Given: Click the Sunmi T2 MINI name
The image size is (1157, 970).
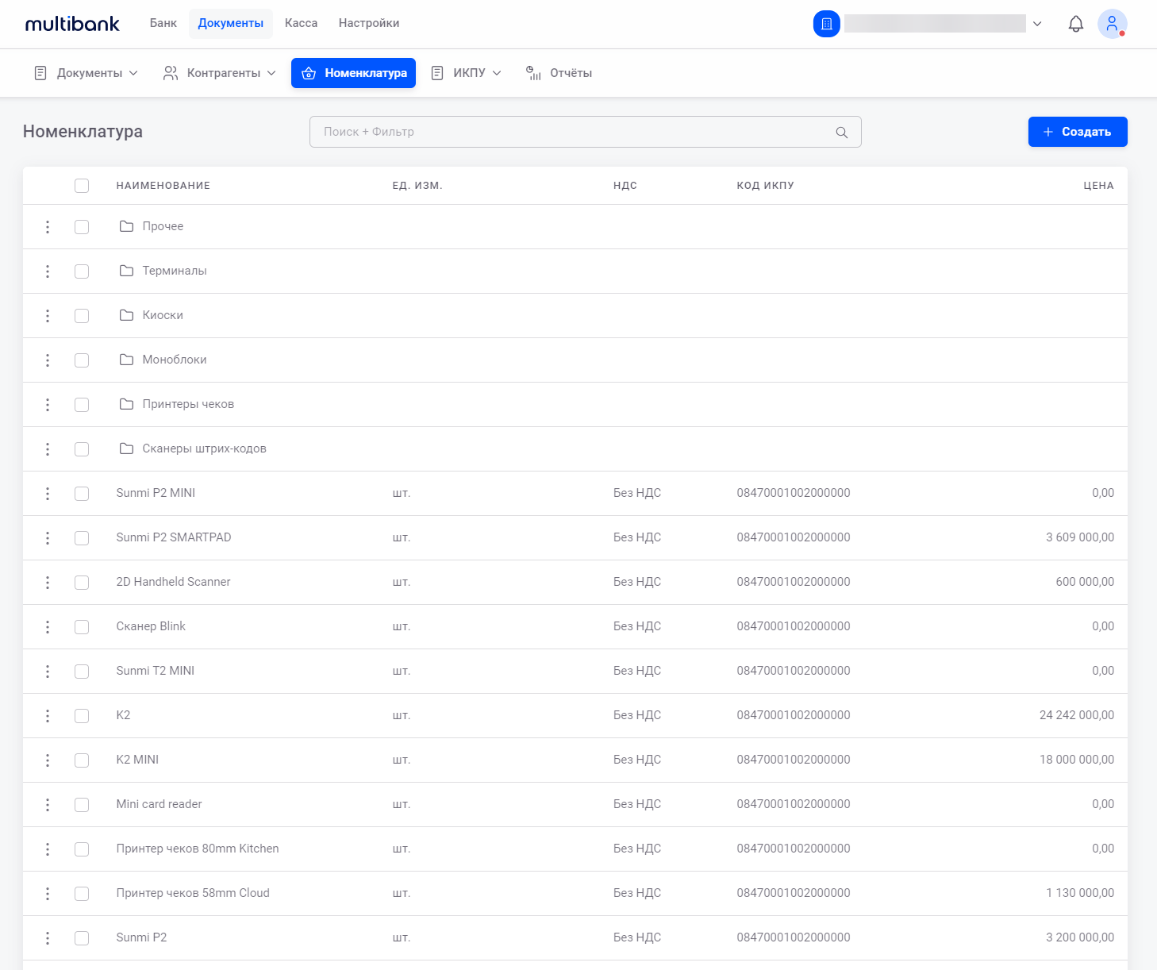Looking at the screenshot, I should pos(156,671).
